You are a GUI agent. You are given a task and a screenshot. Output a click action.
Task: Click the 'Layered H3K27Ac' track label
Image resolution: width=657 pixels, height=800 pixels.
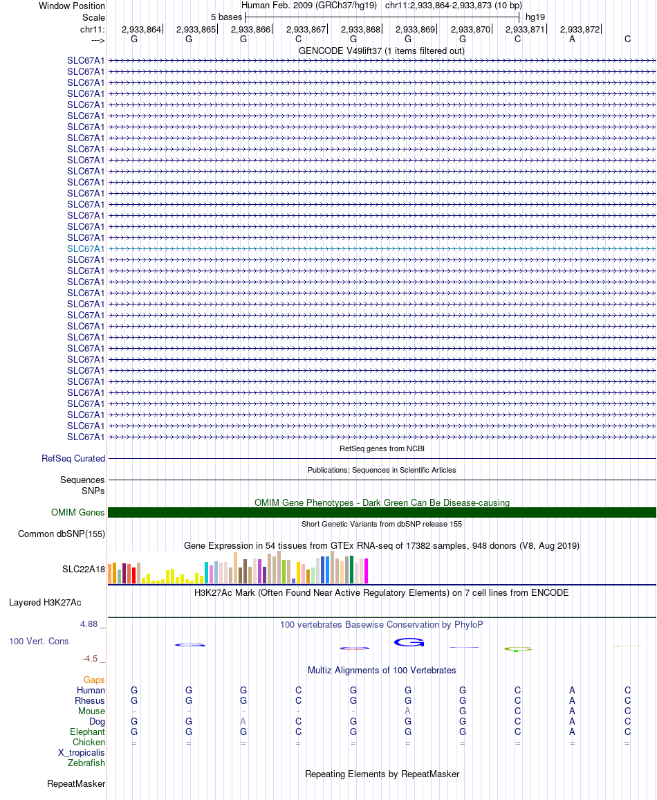click(x=45, y=603)
